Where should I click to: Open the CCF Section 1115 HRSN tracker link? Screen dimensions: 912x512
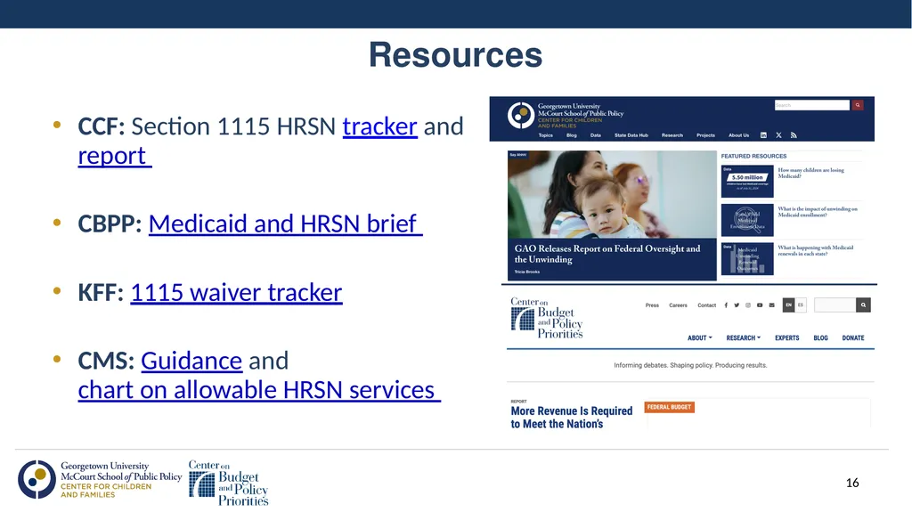[379, 126]
